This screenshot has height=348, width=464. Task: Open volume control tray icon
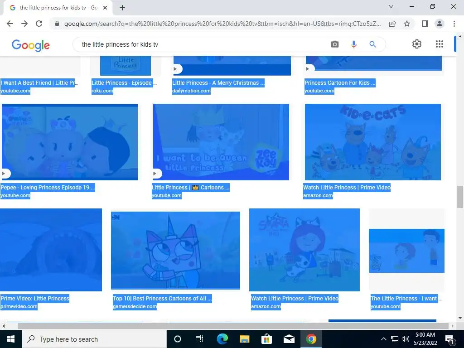[x=406, y=339]
